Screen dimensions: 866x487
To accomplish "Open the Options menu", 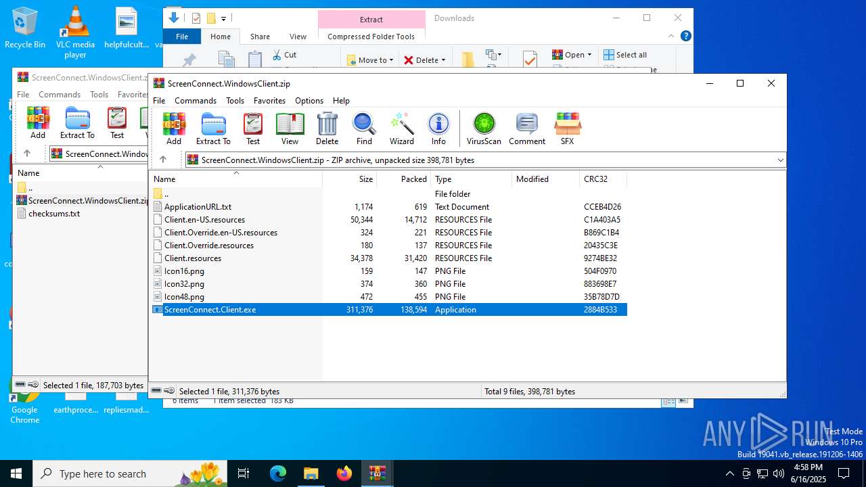I will (x=309, y=101).
